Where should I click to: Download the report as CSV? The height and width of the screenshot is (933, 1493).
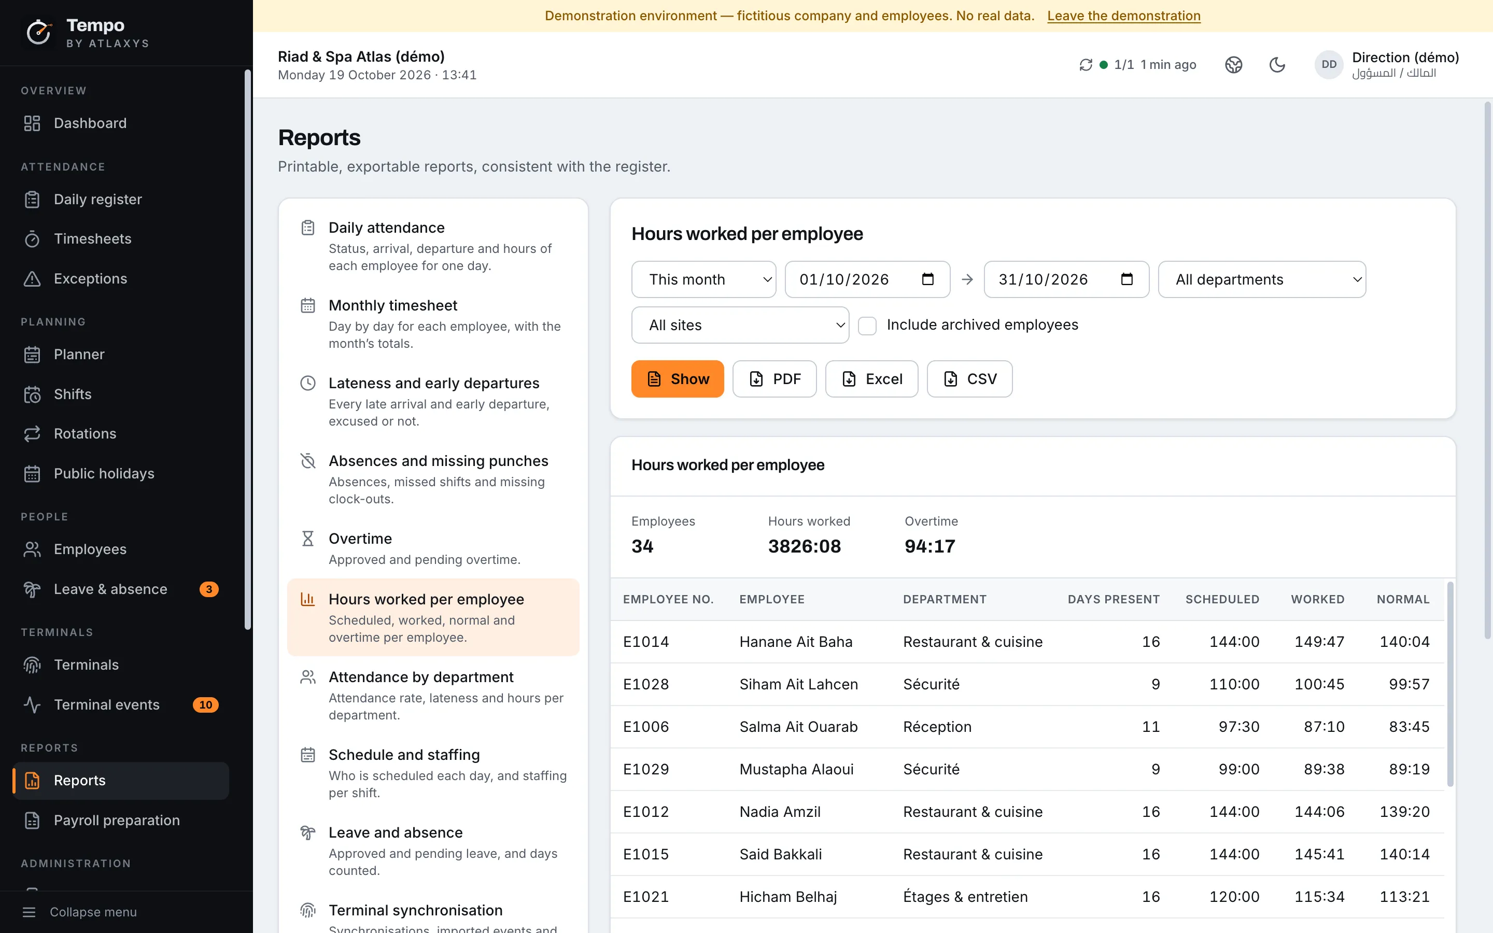tap(969, 379)
